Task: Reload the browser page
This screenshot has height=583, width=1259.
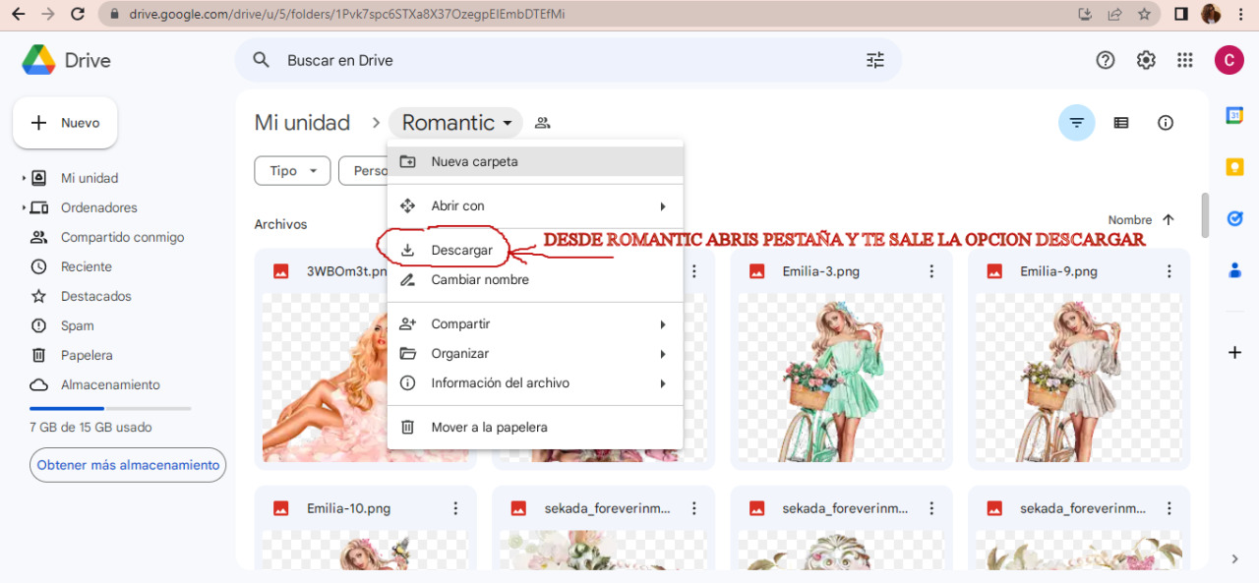Action: [78, 15]
